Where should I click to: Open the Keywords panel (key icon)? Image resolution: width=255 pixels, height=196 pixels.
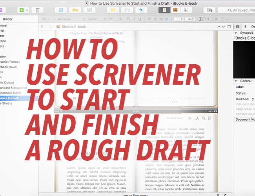click(75, 10)
